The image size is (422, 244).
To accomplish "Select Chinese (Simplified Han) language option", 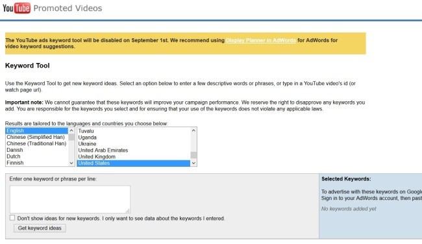I will (37, 137).
